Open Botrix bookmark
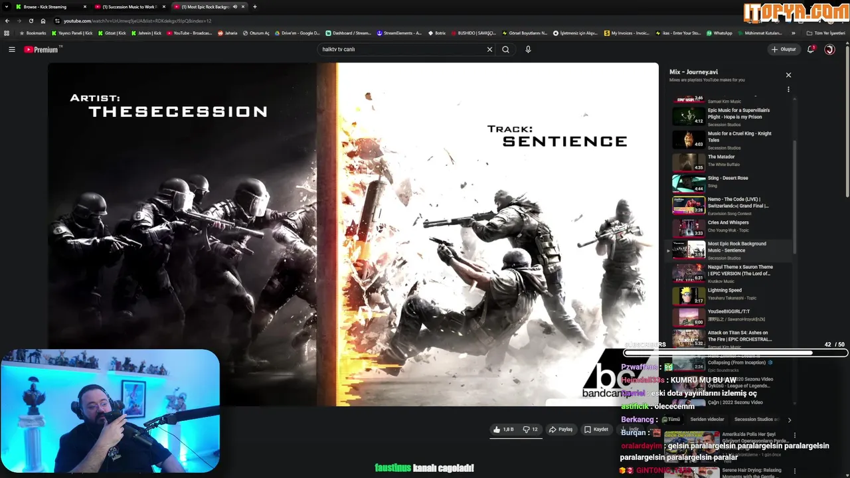Screen dimensions: 850x478 click(x=437, y=33)
